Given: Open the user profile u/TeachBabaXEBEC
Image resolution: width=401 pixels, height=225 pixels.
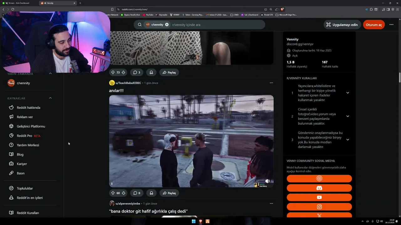Looking at the screenshot, I should point(128,83).
